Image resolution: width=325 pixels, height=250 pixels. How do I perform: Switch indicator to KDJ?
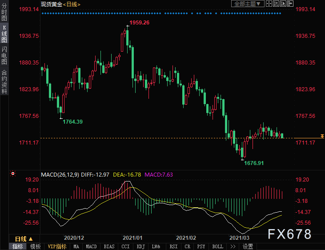(141, 247)
